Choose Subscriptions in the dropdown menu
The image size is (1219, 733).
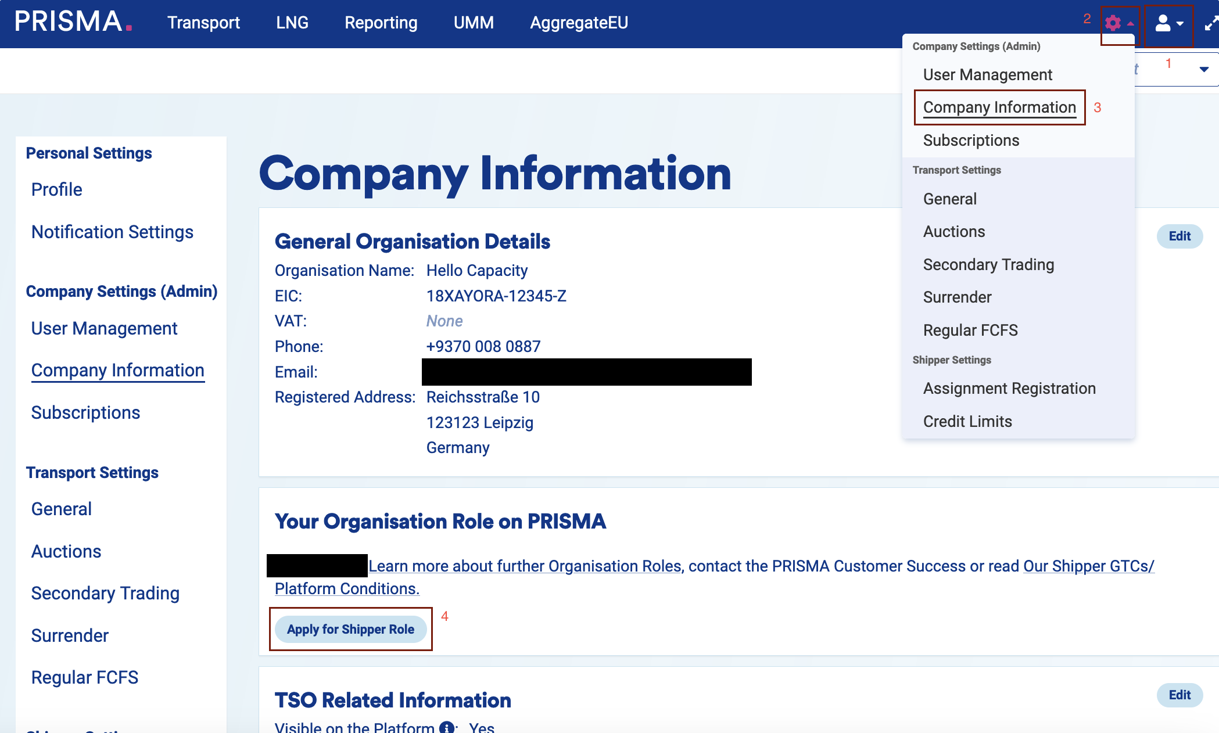coord(971,141)
